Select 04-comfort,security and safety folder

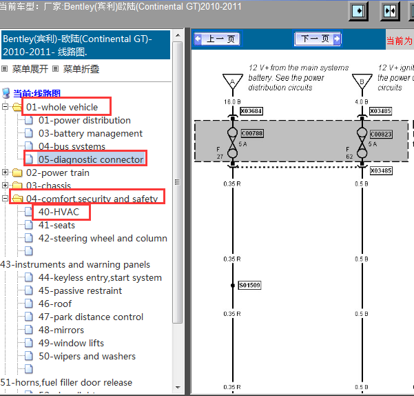[92, 199]
